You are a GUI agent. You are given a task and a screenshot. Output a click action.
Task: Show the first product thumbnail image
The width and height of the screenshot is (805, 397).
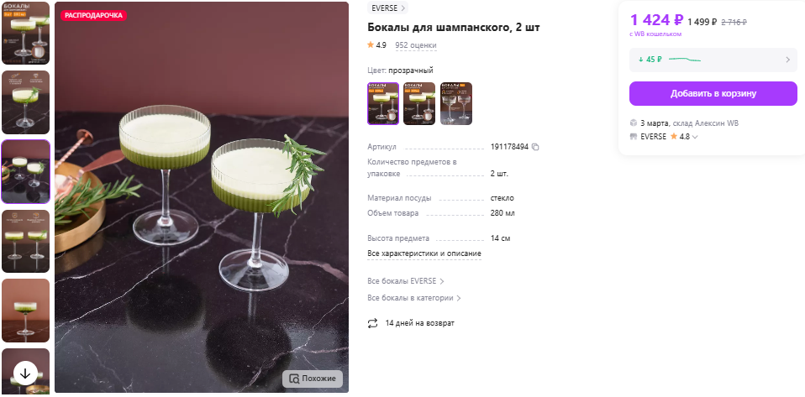point(26,34)
